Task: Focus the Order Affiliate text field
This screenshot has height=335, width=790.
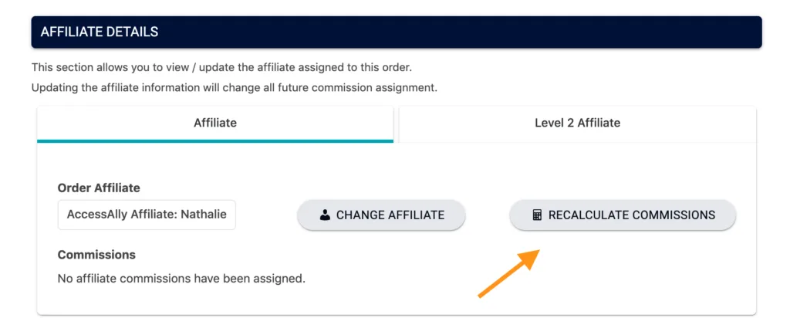Action: coord(147,215)
